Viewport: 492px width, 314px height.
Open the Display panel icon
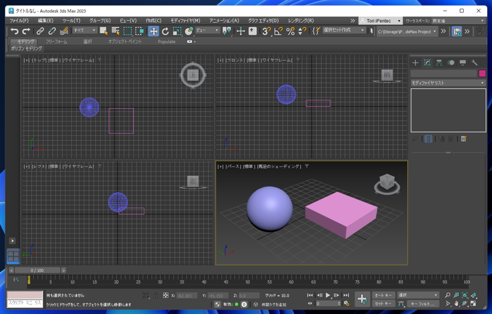pos(463,63)
